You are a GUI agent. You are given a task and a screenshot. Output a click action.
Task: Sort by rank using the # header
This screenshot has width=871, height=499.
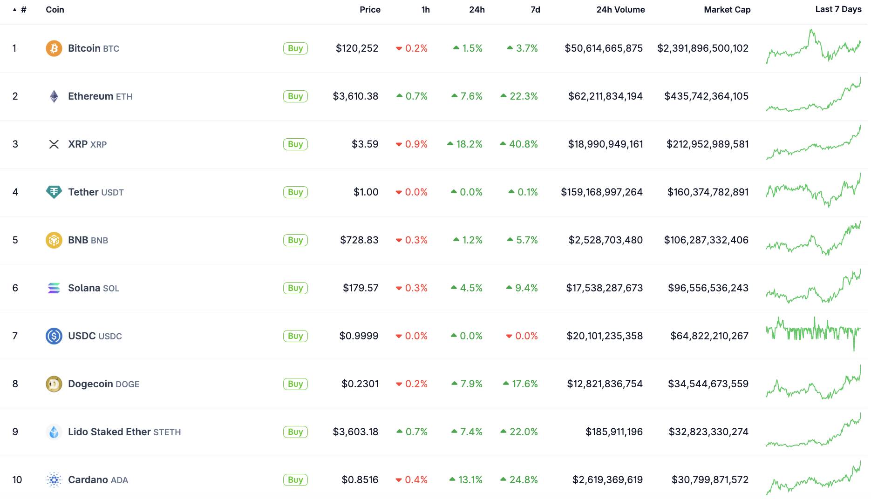pyautogui.click(x=20, y=10)
